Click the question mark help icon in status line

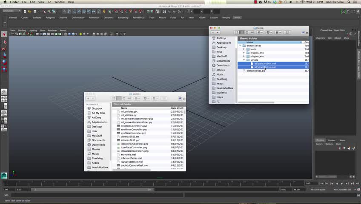click(99, 11)
